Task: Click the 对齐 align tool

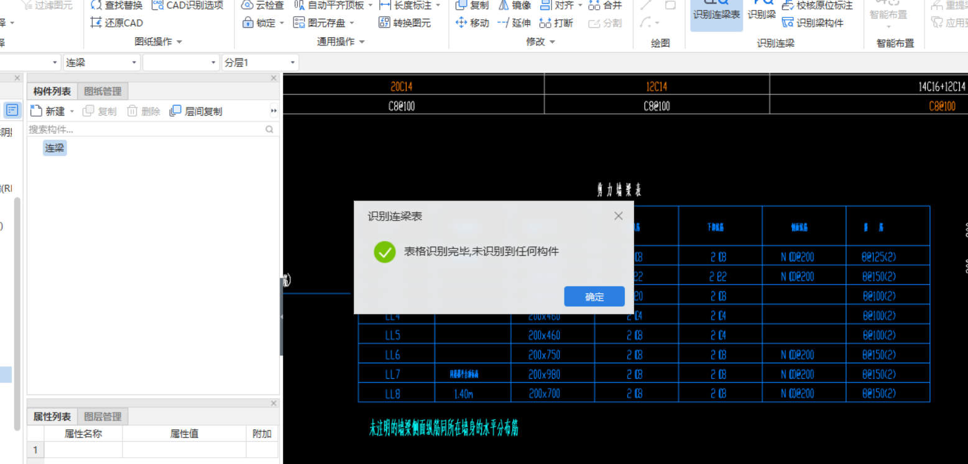Action: [556, 6]
